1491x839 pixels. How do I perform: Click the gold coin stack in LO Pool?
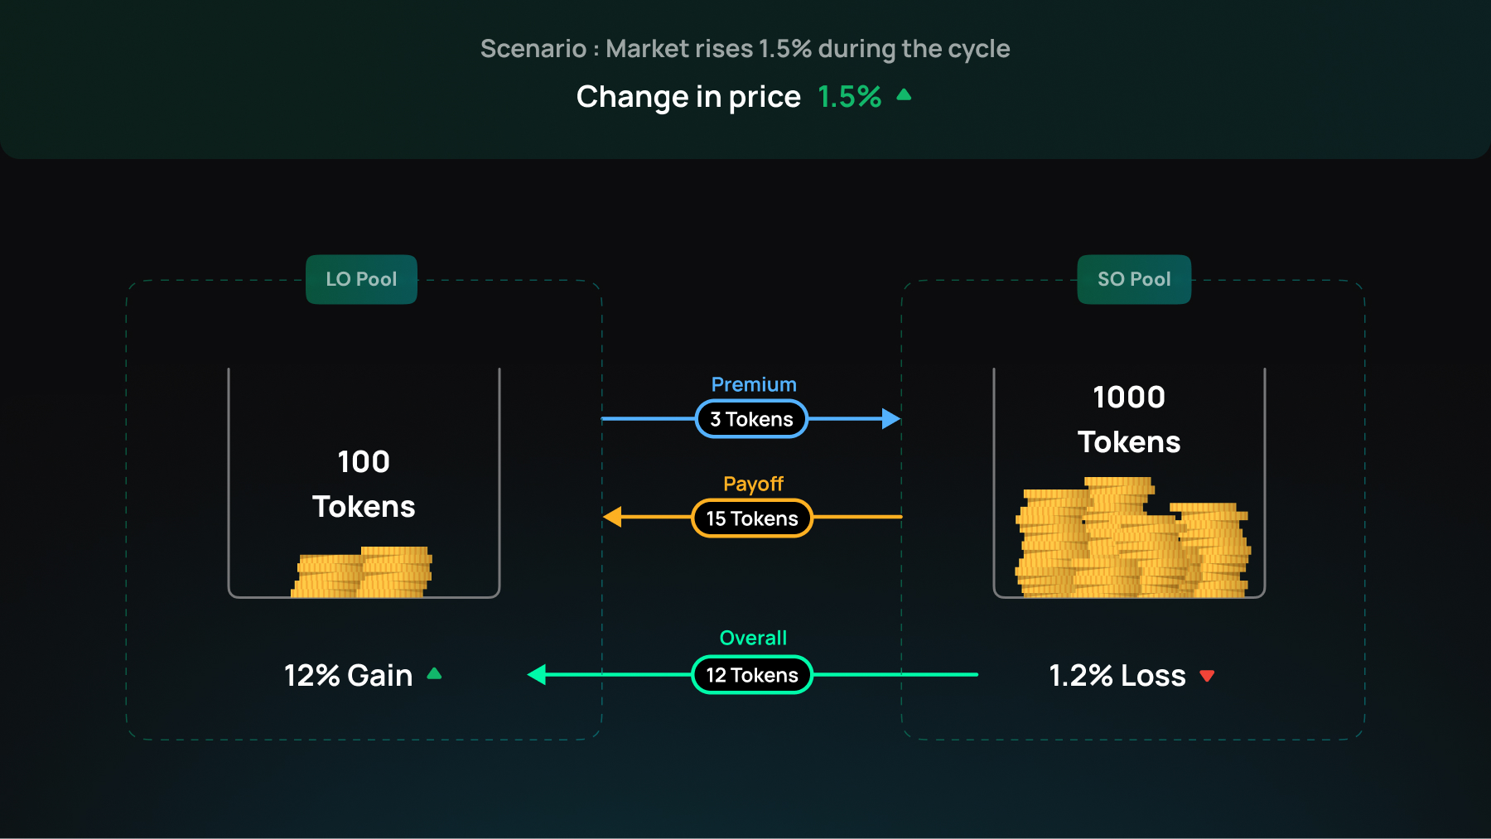pos(364,572)
